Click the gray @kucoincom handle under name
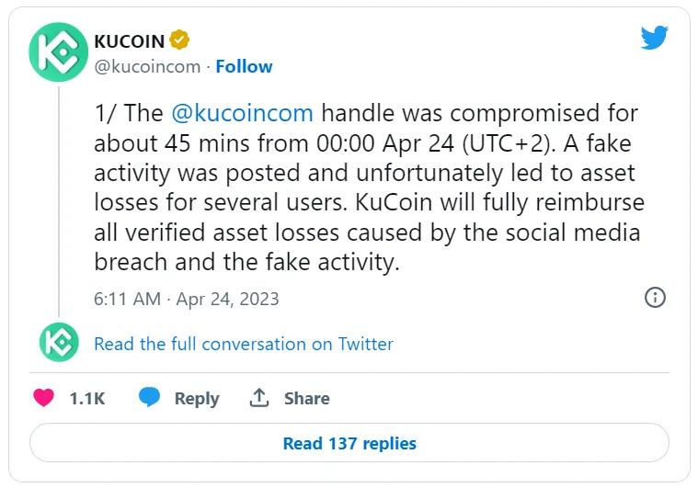 pyautogui.click(x=147, y=66)
